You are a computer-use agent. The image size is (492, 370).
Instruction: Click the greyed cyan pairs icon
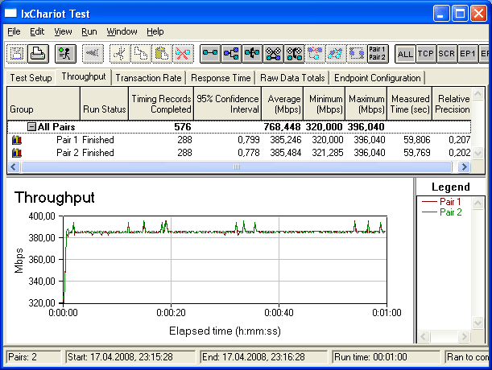[336, 54]
